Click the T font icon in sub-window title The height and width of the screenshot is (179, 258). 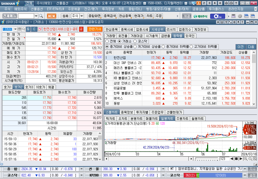(x=226, y=22)
